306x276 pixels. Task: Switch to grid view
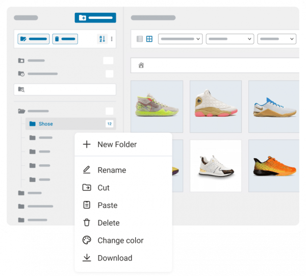point(149,39)
